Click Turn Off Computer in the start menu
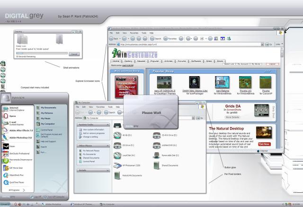 pos(54,197)
